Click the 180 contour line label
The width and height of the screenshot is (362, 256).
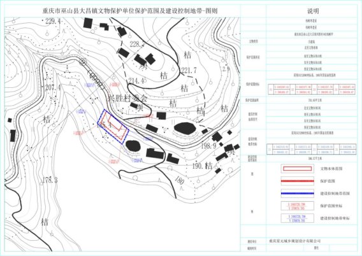(179, 180)
